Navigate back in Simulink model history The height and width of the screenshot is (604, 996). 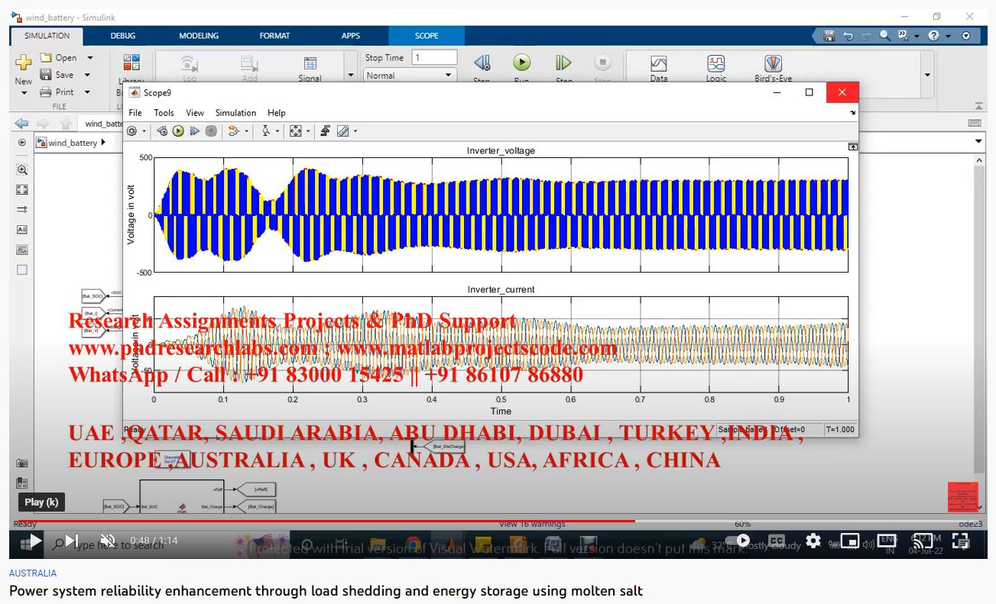(21, 123)
